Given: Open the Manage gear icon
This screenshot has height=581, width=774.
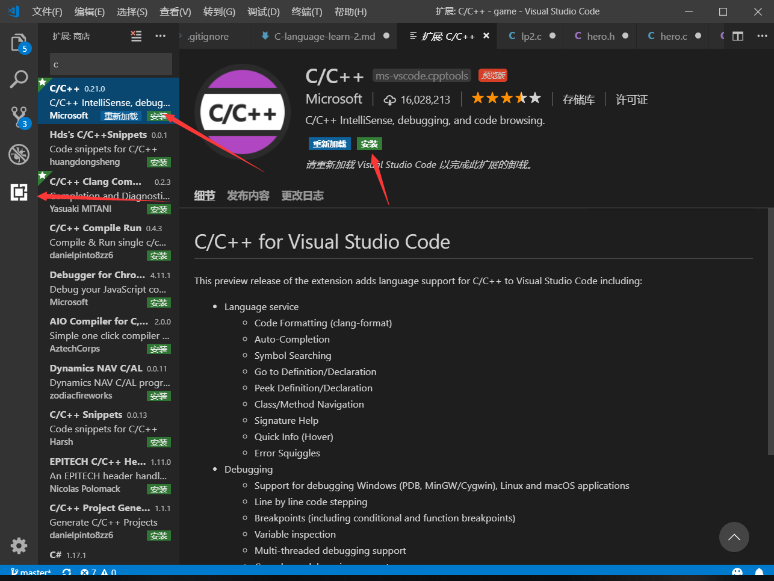Looking at the screenshot, I should (x=19, y=545).
